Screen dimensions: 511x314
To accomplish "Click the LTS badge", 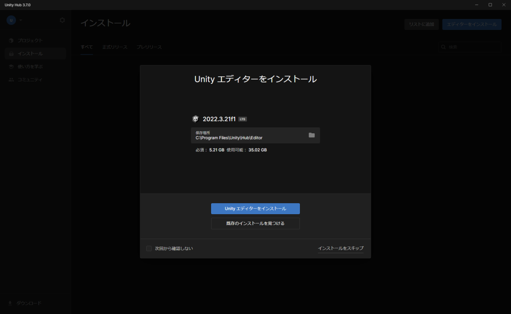I will [x=243, y=119].
